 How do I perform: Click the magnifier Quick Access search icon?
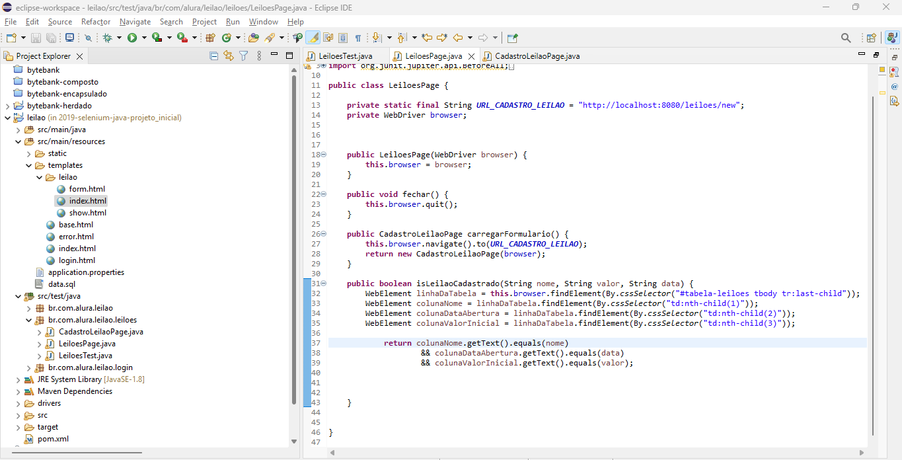click(x=846, y=38)
